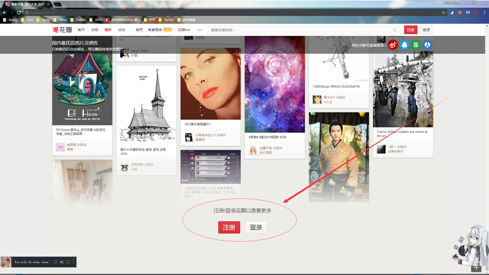Click the search magnifier icon

coord(394,30)
